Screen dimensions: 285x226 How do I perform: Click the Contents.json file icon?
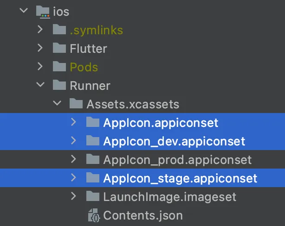click(93, 215)
